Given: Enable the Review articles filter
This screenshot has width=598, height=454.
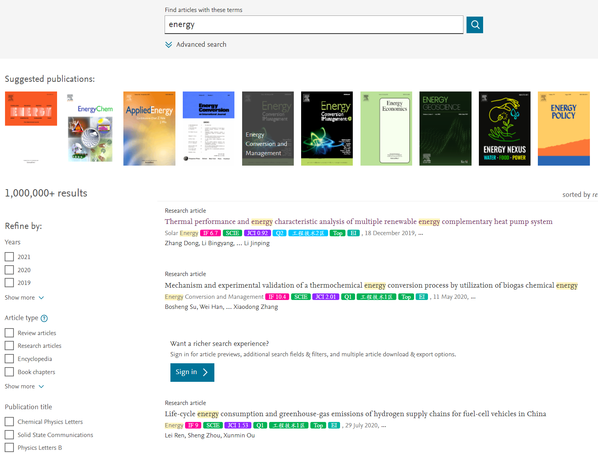Looking at the screenshot, I should tap(9, 332).
